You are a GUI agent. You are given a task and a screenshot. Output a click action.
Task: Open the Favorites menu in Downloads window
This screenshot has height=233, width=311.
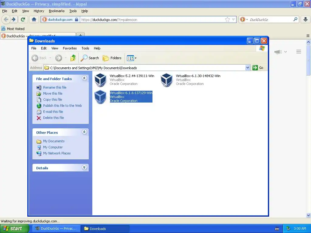coord(70,48)
